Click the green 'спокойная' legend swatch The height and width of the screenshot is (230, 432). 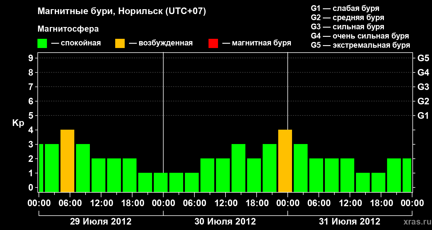click(42, 43)
